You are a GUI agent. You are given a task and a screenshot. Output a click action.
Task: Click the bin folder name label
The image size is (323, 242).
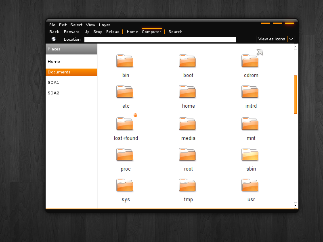pos(126,75)
